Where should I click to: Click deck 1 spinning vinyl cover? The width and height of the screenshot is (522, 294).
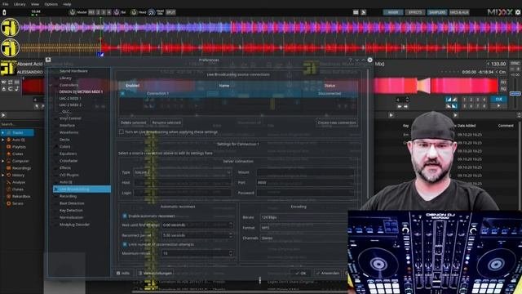click(x=10, y=27)
